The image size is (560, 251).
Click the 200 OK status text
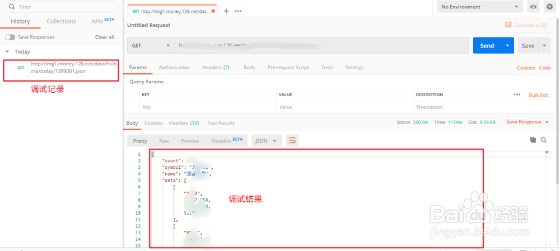click(421, 122)
